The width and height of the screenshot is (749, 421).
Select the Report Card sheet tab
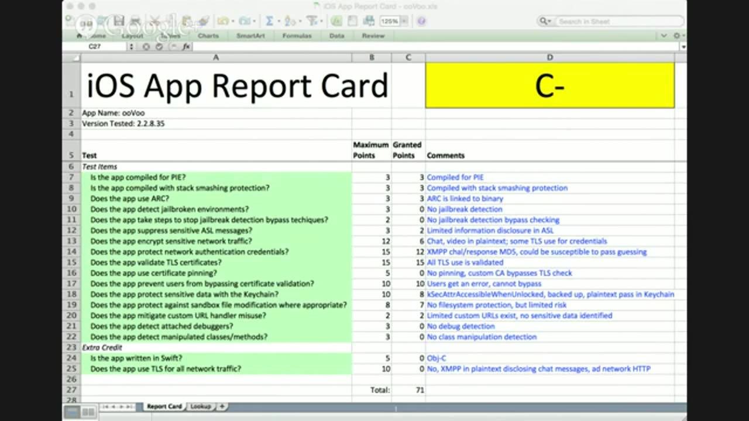[164, 406]
